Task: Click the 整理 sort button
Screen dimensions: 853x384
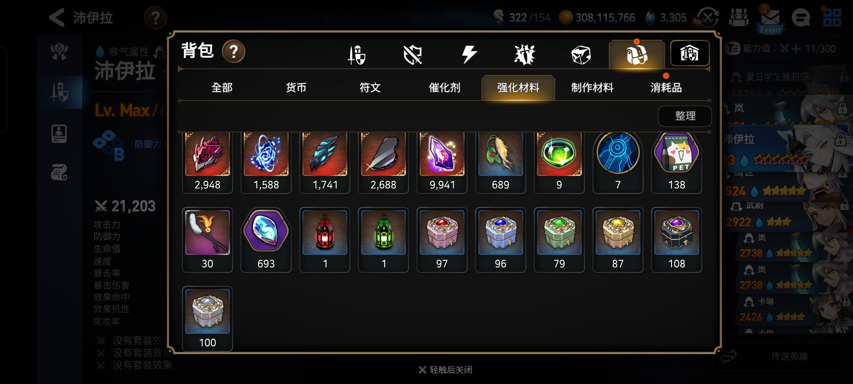Action: click(x=685, y=116)
